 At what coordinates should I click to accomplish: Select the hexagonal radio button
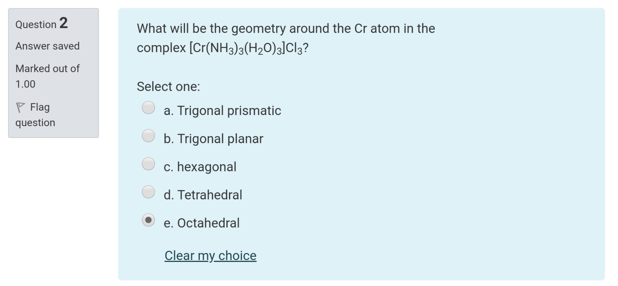point(148,164)
